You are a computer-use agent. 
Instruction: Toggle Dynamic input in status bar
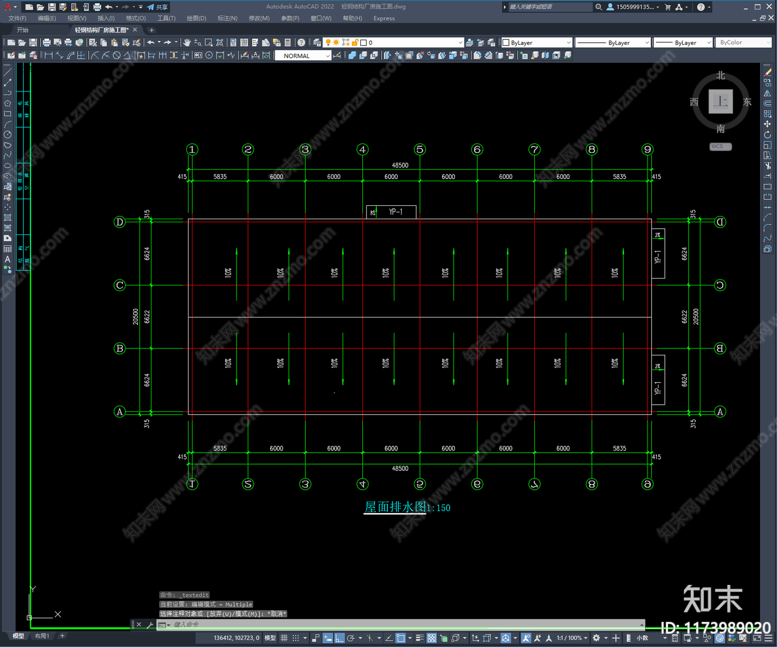328,638
